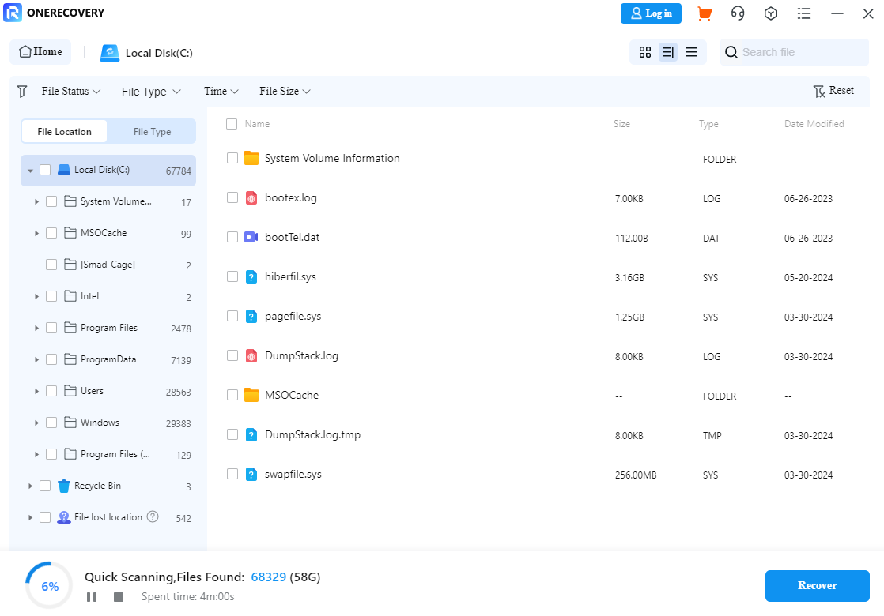Click the customer support headset icon
Screen dimensions: 884x616
click(x=738, y=13)
